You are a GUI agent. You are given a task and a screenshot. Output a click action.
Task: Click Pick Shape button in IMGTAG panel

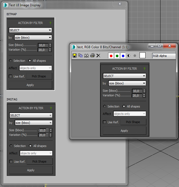39,161
